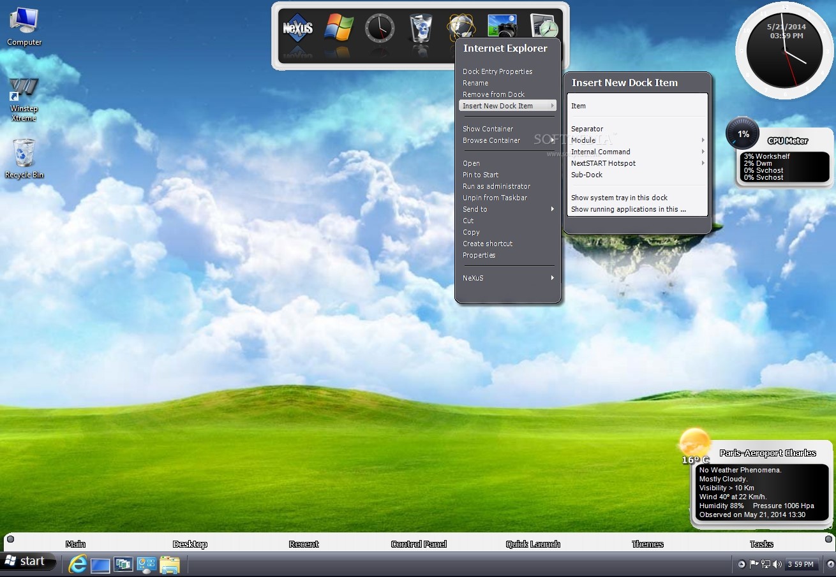Insert a Separator dock item
Screen dimensions: 836x577
click(x=638, y=129)
